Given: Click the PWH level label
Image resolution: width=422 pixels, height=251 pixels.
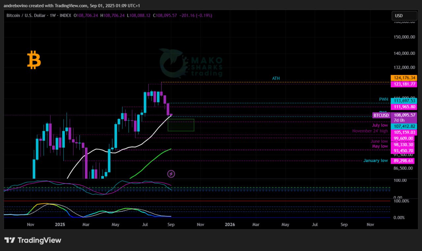Looking at the screenshot, I should pyautogui.click(x=383, y=99).
